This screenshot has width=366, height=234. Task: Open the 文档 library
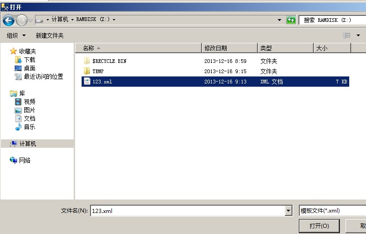point(30,118)
